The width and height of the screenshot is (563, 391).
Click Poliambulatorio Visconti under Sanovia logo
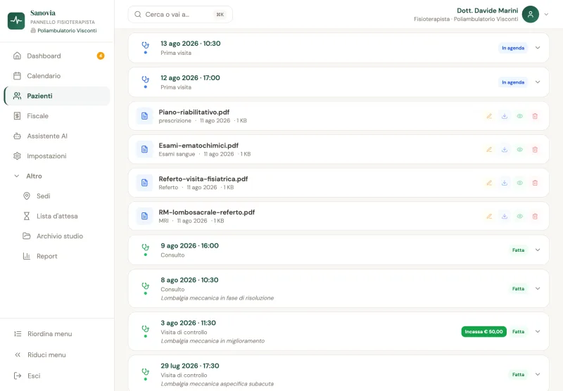[x=67, y=31]
